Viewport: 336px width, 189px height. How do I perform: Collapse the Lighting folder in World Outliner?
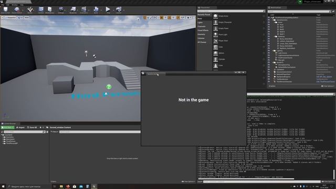(273, 51)
